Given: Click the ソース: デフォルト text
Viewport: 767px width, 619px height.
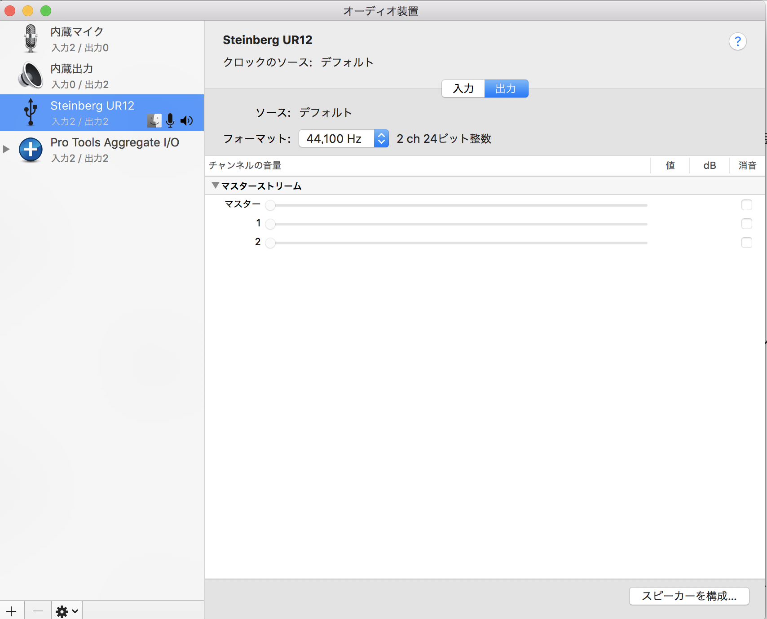Looking at the screenshot, I should 304,112.
